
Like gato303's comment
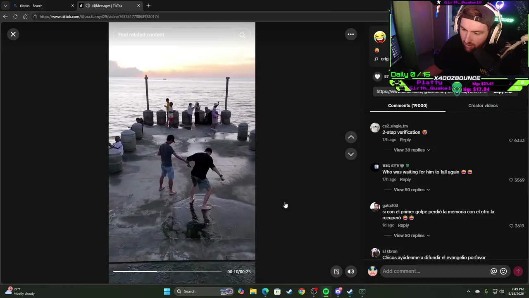pyautogui.click(x=511, y=226)
